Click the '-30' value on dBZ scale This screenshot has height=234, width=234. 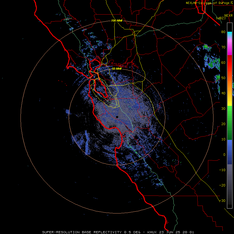point(222,200)
